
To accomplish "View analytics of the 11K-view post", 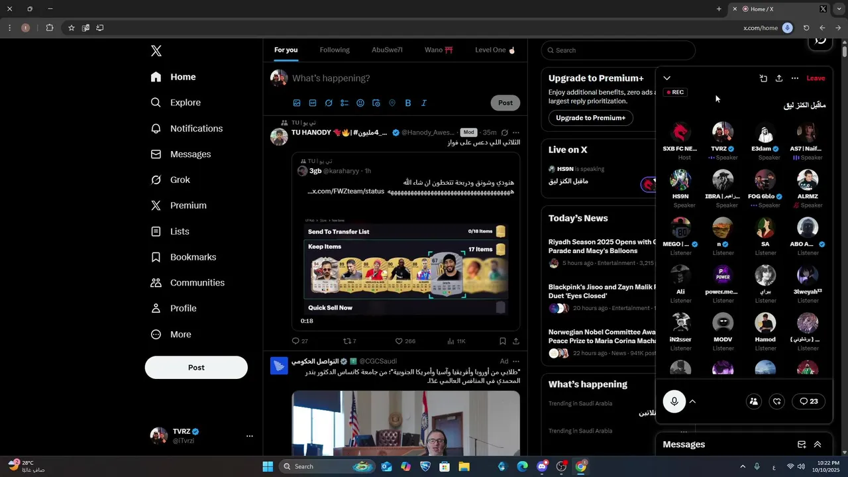I will tap(456, 341).
